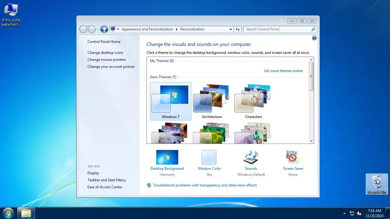This screenshot has width=390, height=219.
Task: Open Change desktop icons link
Action: [x=105, y=53]
